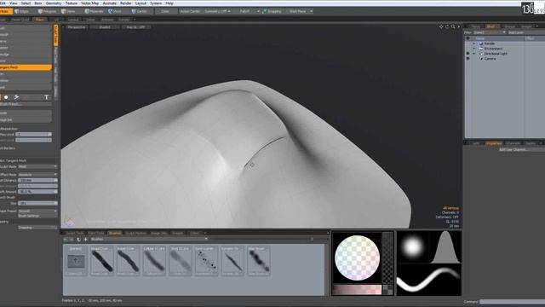
Task: Toggle the Ray GL: OFF button
Action: 136,26
